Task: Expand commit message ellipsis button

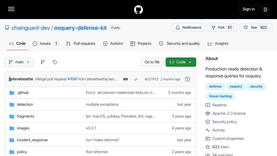Action: (x=126, y=79)
